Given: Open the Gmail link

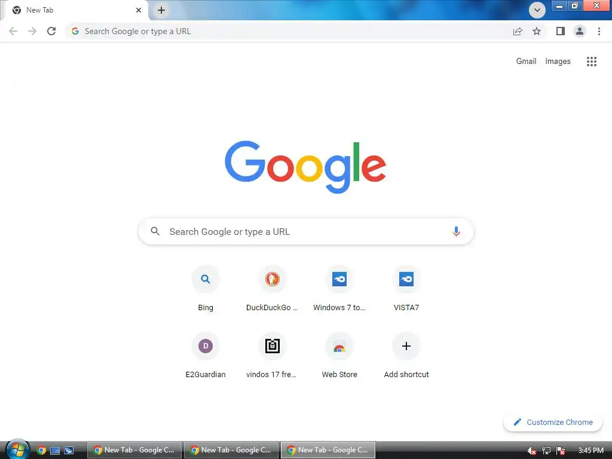Looking at the screenshot, I should pos(526,62).
